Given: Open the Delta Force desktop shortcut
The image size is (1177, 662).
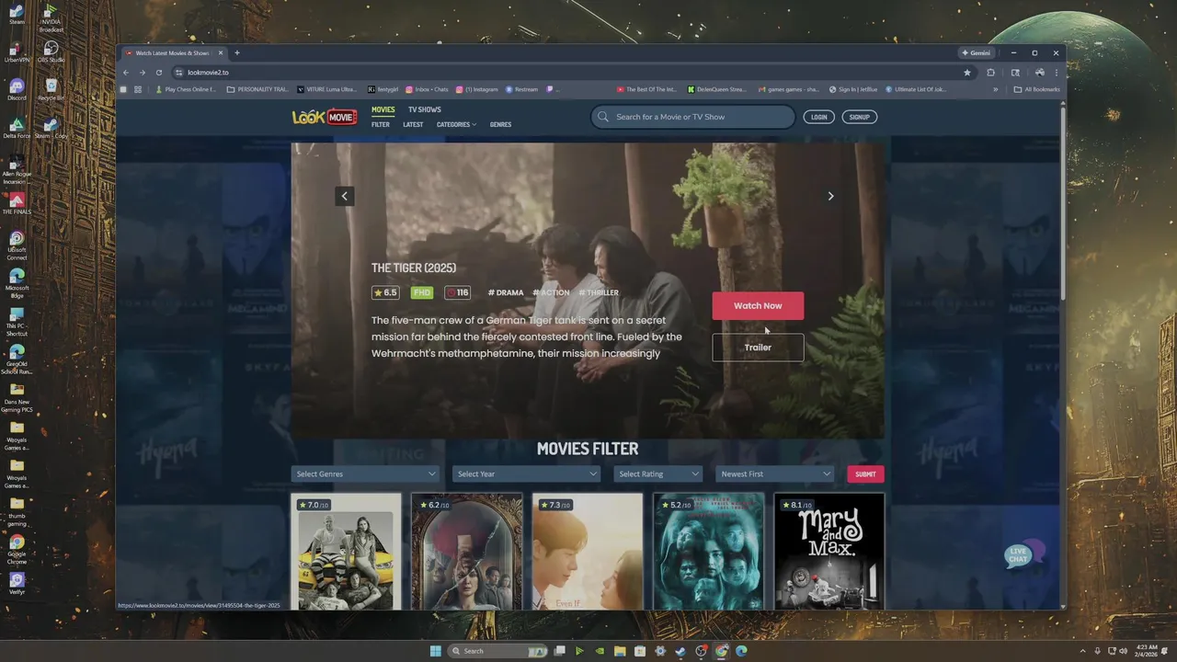Looking at the screenshot, I should point(17,127).
